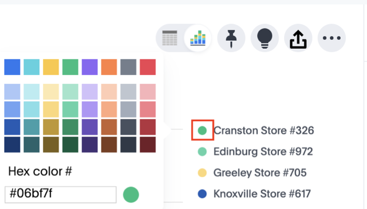Pick the red swatch in top row

click(x=148, y=67)
